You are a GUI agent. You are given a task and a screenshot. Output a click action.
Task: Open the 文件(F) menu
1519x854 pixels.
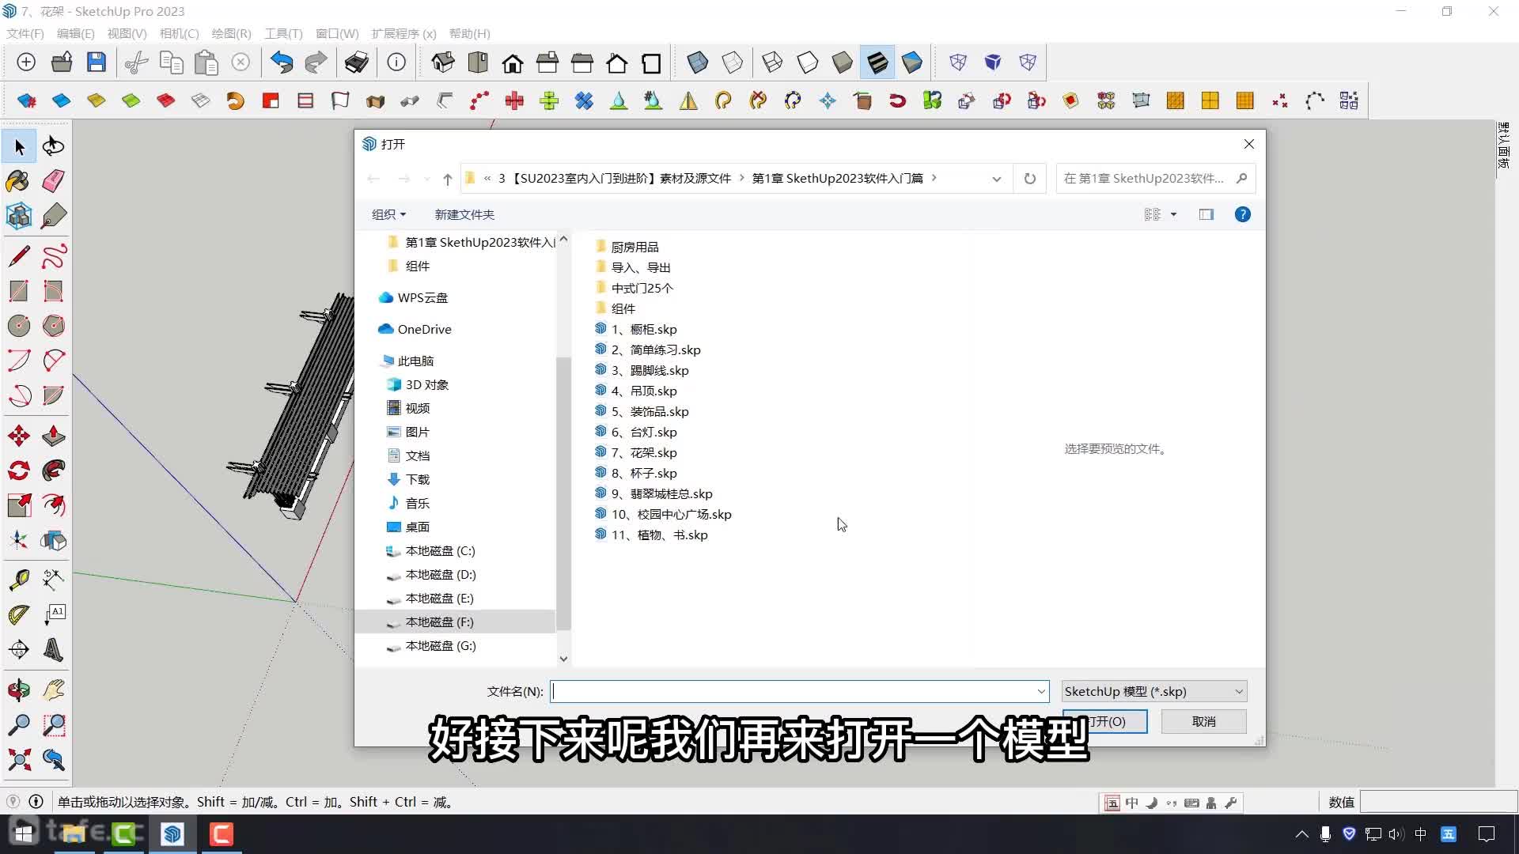coord(25,33)
